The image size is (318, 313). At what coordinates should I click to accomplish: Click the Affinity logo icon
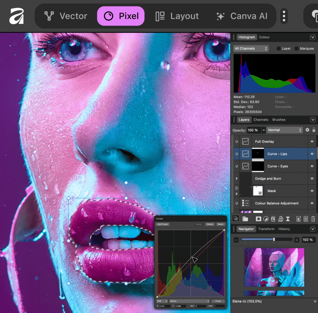tap(16, 16)
